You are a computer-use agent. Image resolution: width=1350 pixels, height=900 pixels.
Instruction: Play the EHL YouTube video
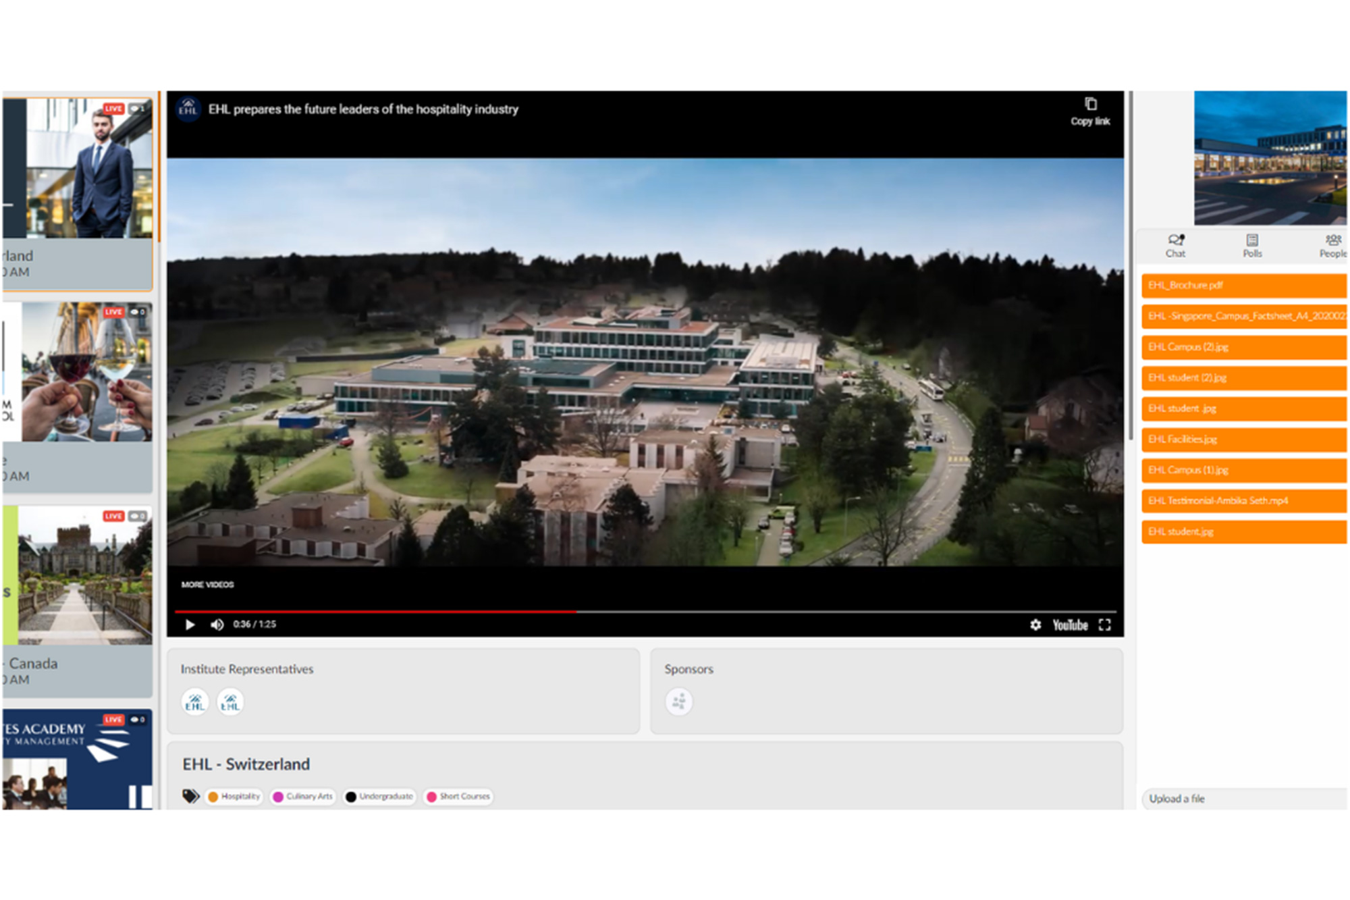pos(190,625)
